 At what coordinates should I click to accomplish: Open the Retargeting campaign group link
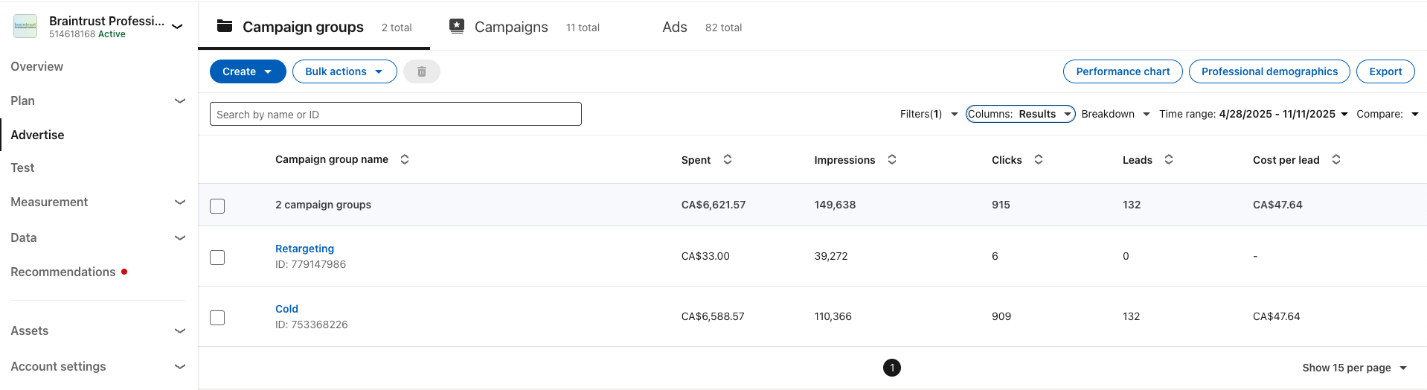(304, 249)
